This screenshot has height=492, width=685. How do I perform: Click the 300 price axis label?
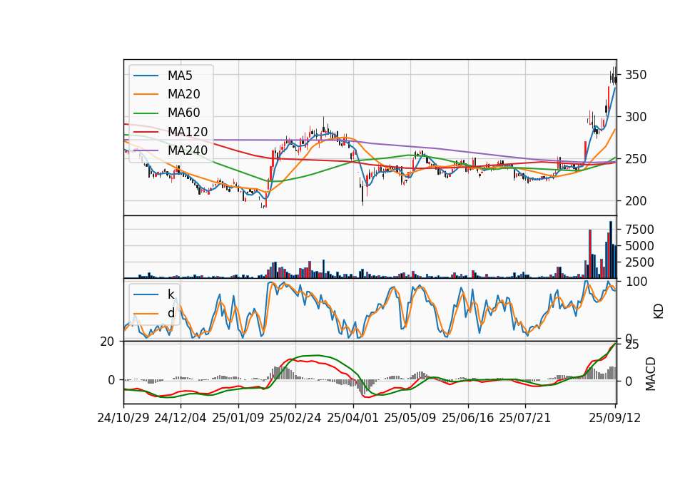click(636, 117)
